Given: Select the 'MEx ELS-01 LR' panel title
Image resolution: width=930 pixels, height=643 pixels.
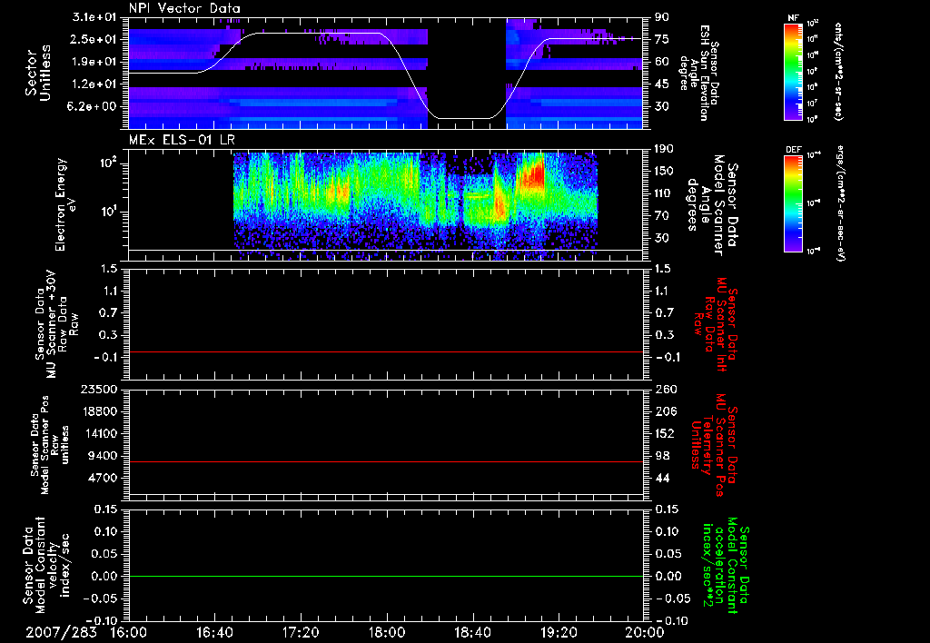Looking at the screenshot, I should click(x=181, y=140).
